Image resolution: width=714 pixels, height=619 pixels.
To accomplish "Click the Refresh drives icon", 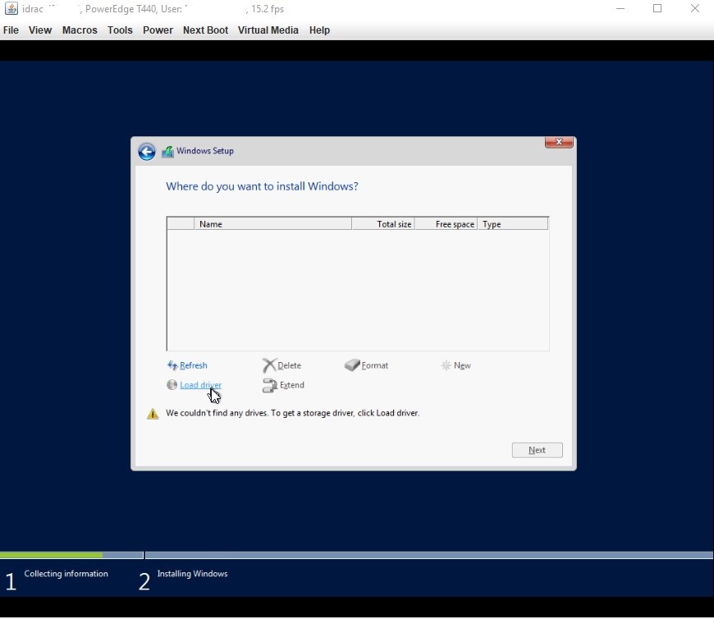I will click(173, 365).
